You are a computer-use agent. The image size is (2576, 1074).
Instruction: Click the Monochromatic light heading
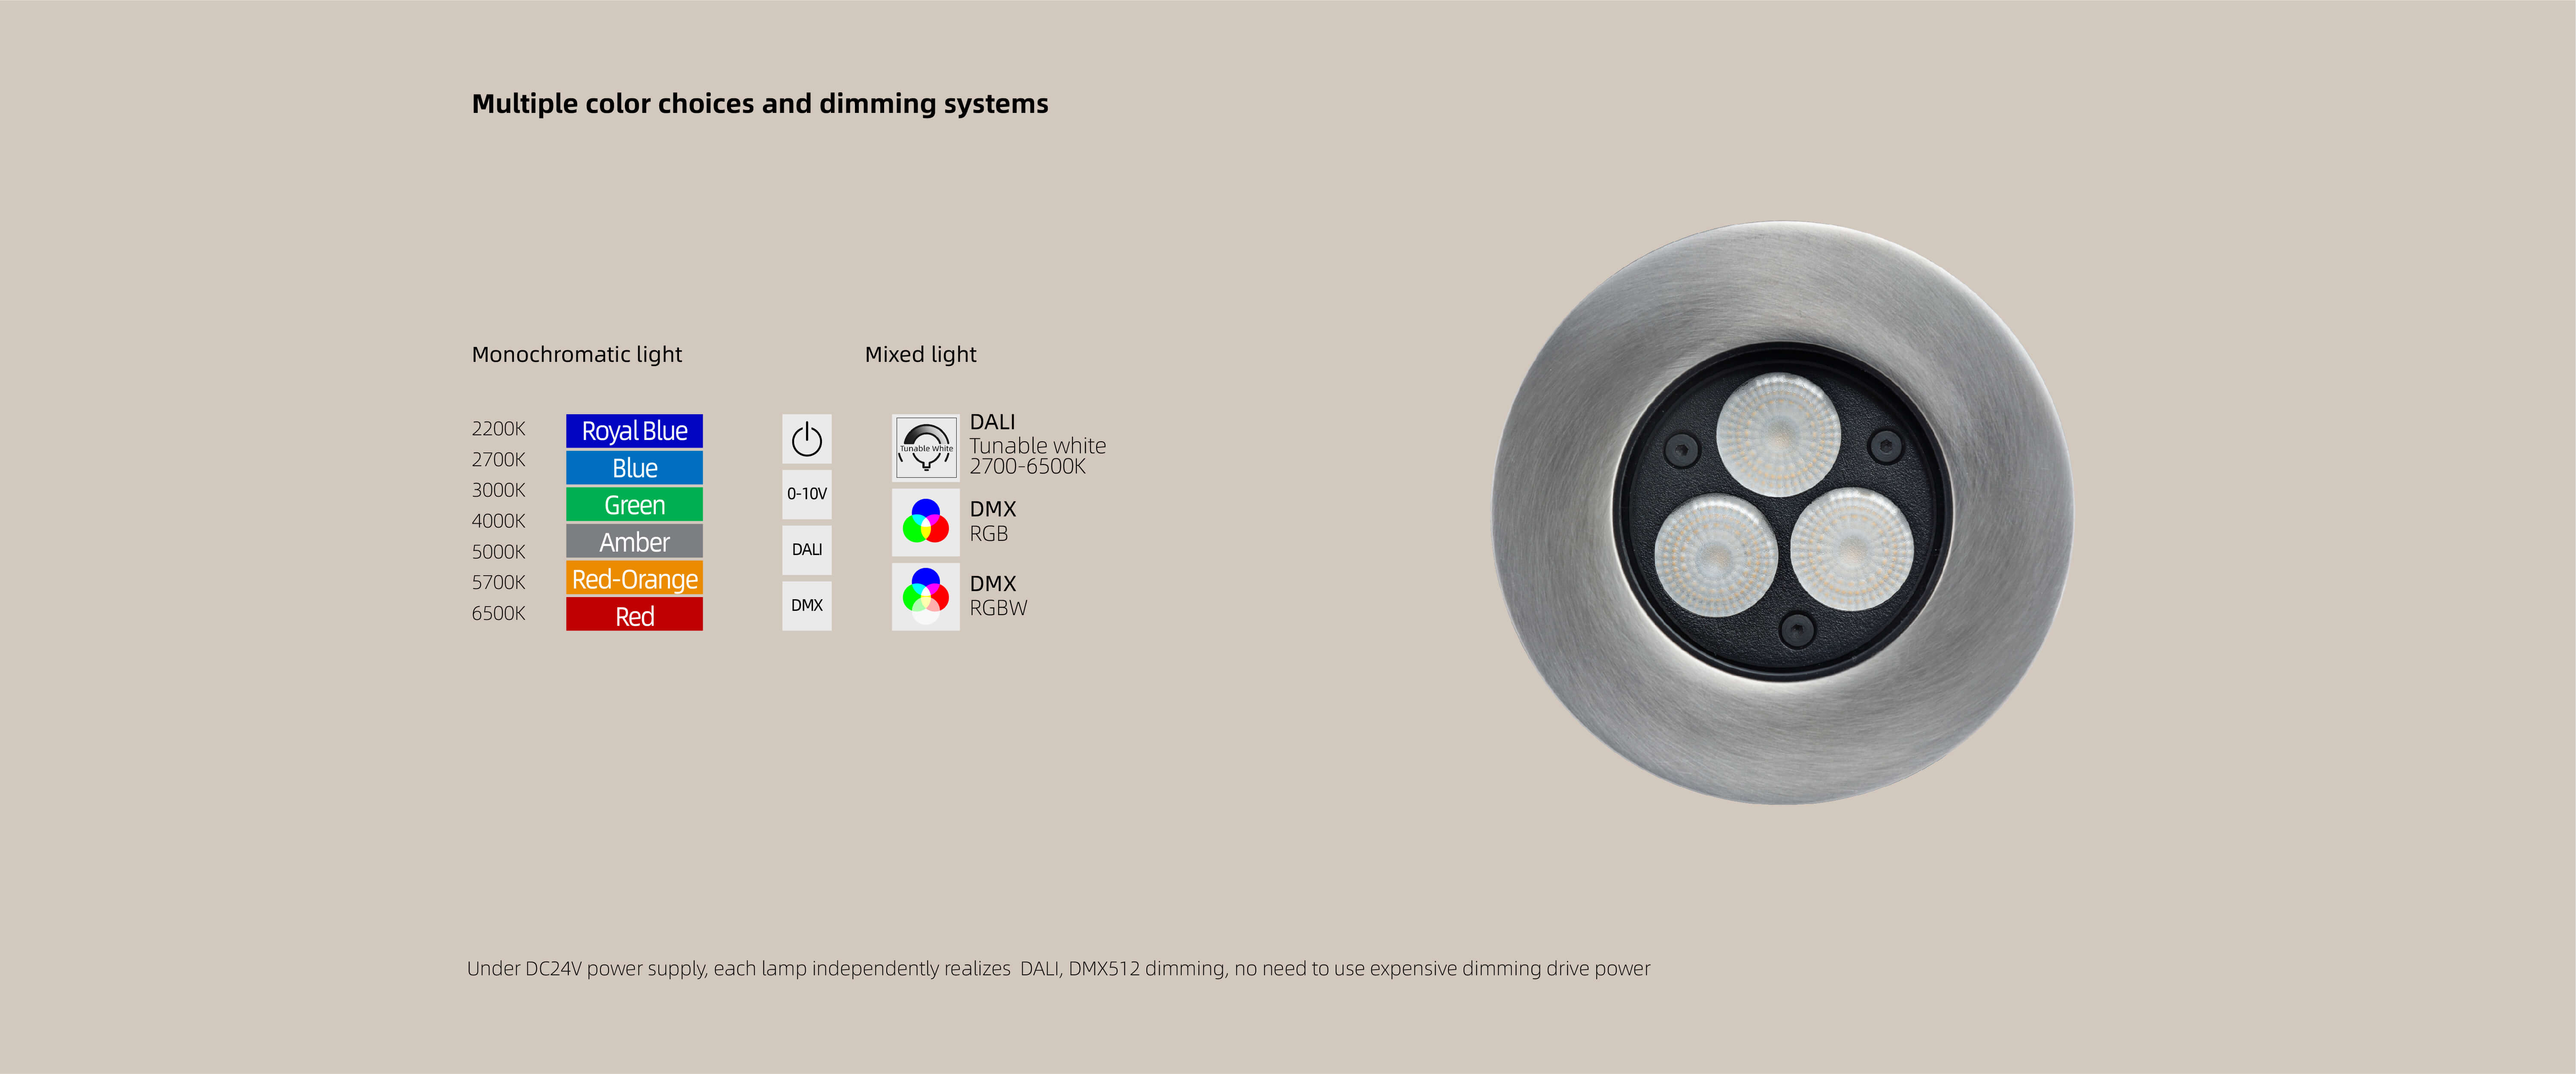(576, 355)
